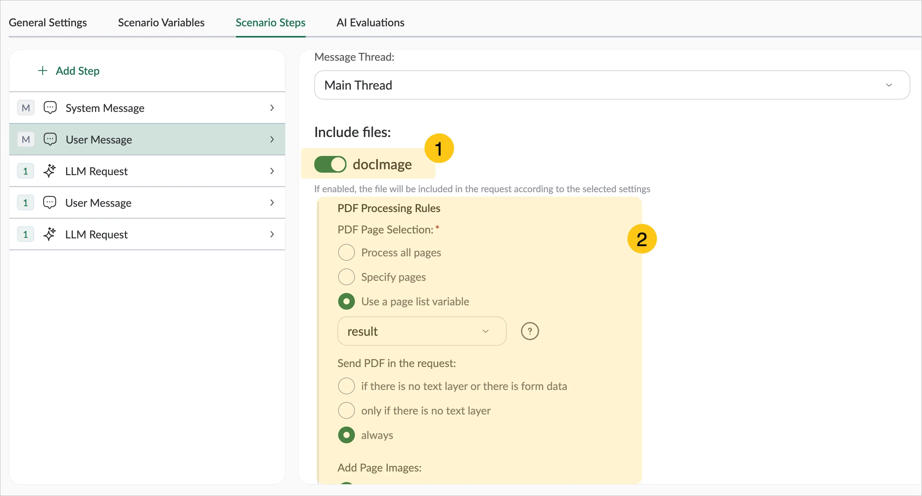Click the 'Message Thread:' label

(354, 57)
